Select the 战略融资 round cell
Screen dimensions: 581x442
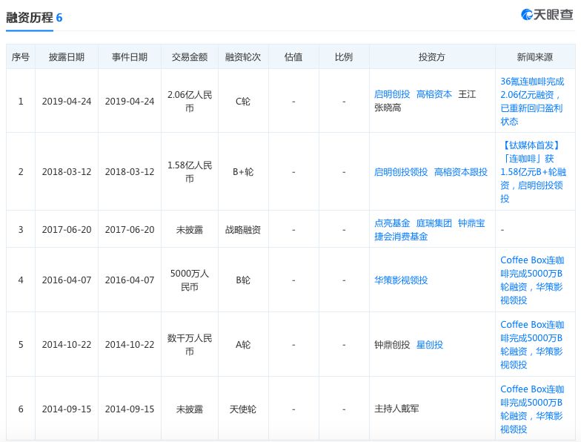tap(243, 230)
